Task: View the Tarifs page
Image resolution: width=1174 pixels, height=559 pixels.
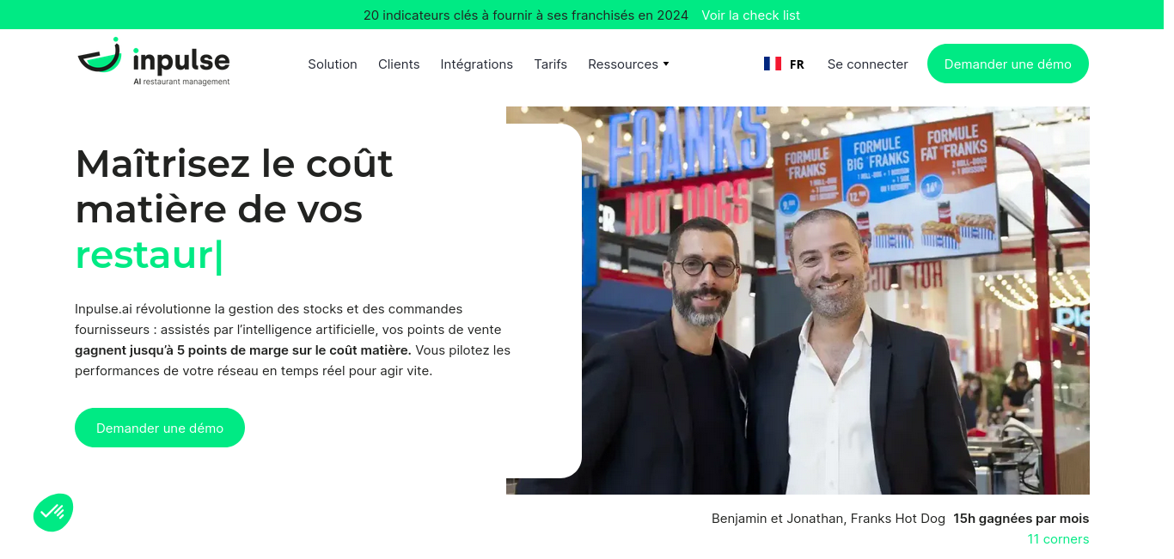Action: 550,64
